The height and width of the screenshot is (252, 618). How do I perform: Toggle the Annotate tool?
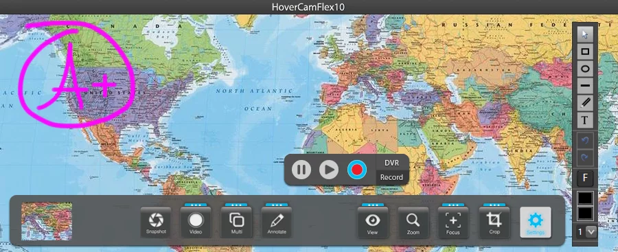(x=277, y=222)
